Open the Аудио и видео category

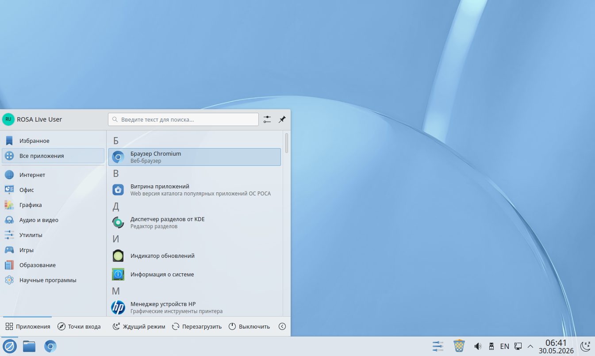53,220
